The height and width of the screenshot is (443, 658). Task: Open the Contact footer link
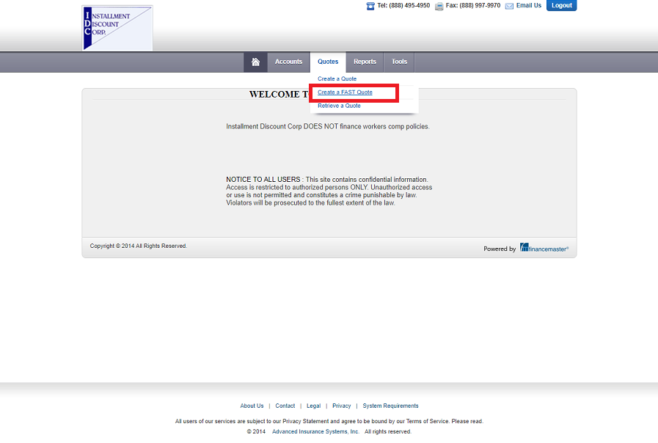(285, 406)
